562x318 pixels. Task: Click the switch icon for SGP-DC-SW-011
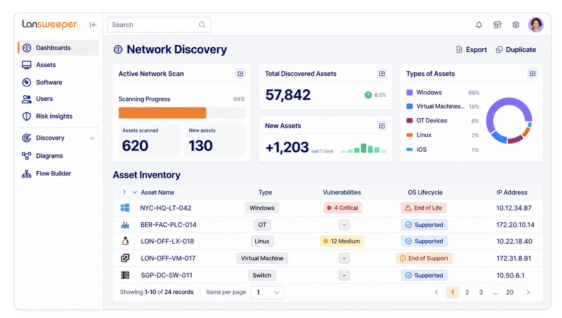pos(125,275)
